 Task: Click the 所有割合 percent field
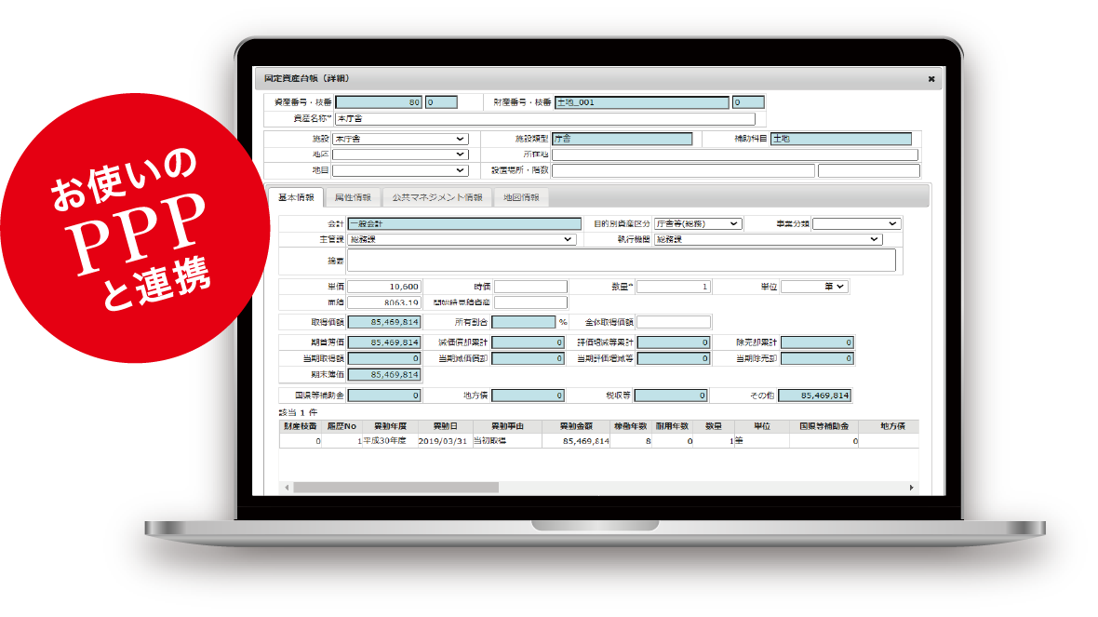(x=524, y=322)
